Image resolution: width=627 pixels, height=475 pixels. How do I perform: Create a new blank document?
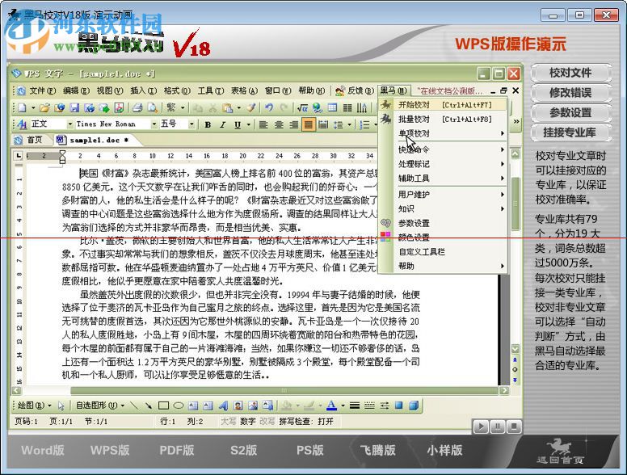coord(22,107)
